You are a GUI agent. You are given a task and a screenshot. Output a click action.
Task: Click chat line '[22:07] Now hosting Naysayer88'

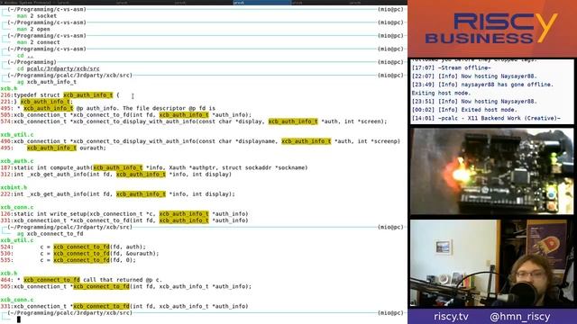pyautogui.click(x=474, y=76)
